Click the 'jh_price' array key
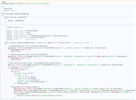Image resolution: width=136 pixels, height=100 pixels. pyautogui.click(x=21, y=80)
